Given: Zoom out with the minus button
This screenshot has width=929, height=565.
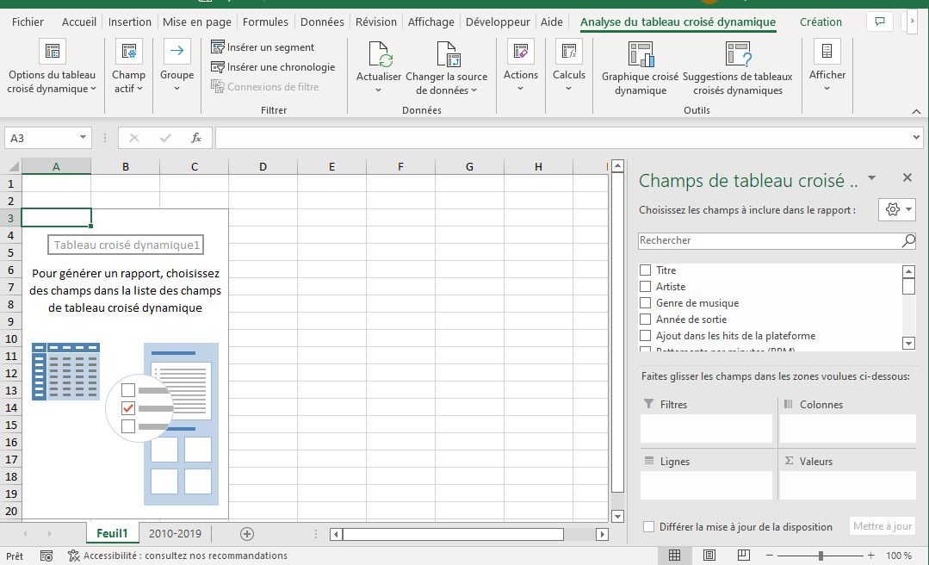Looking at the screenshot, I should pyautogui.click(x=770, y=556).
